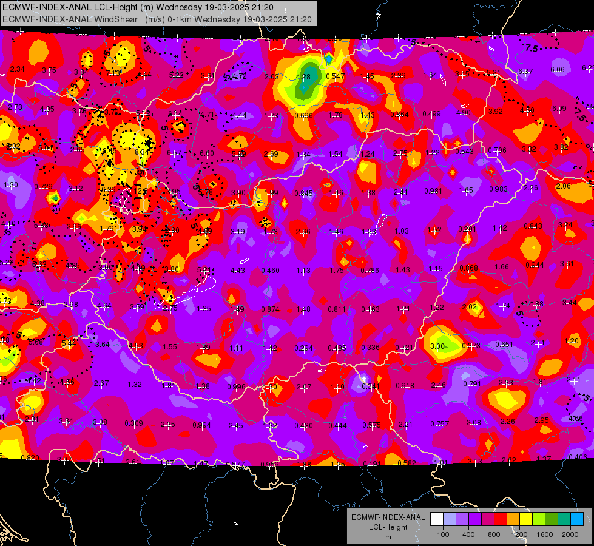The image size is (594, 546).
Task: Click the wind shear value 0.373
Action: click(471, 345)
